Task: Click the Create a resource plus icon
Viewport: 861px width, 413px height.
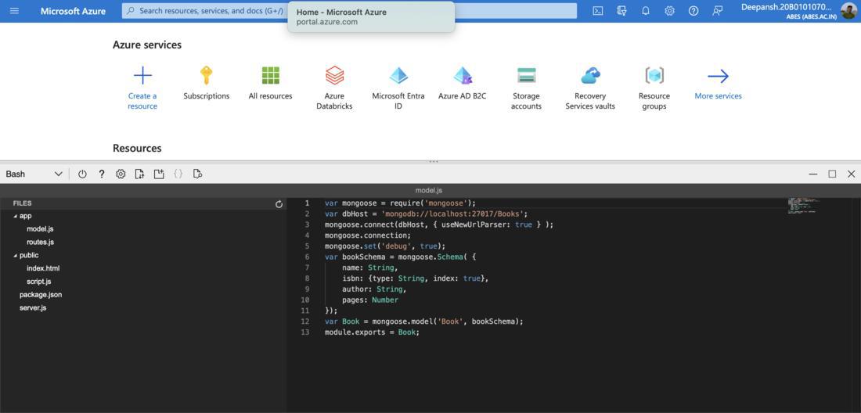Action: (x=142, y=75)
